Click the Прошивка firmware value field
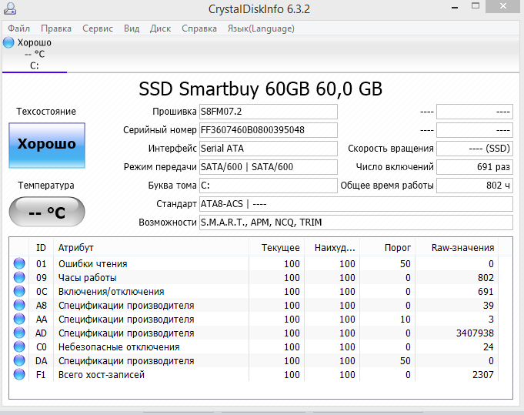The width and height of the screenshot is (524, 415). [x=268, y=112]
